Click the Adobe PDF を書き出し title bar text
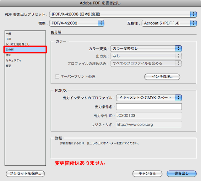The image size is (201, 181). coord(100,3)
